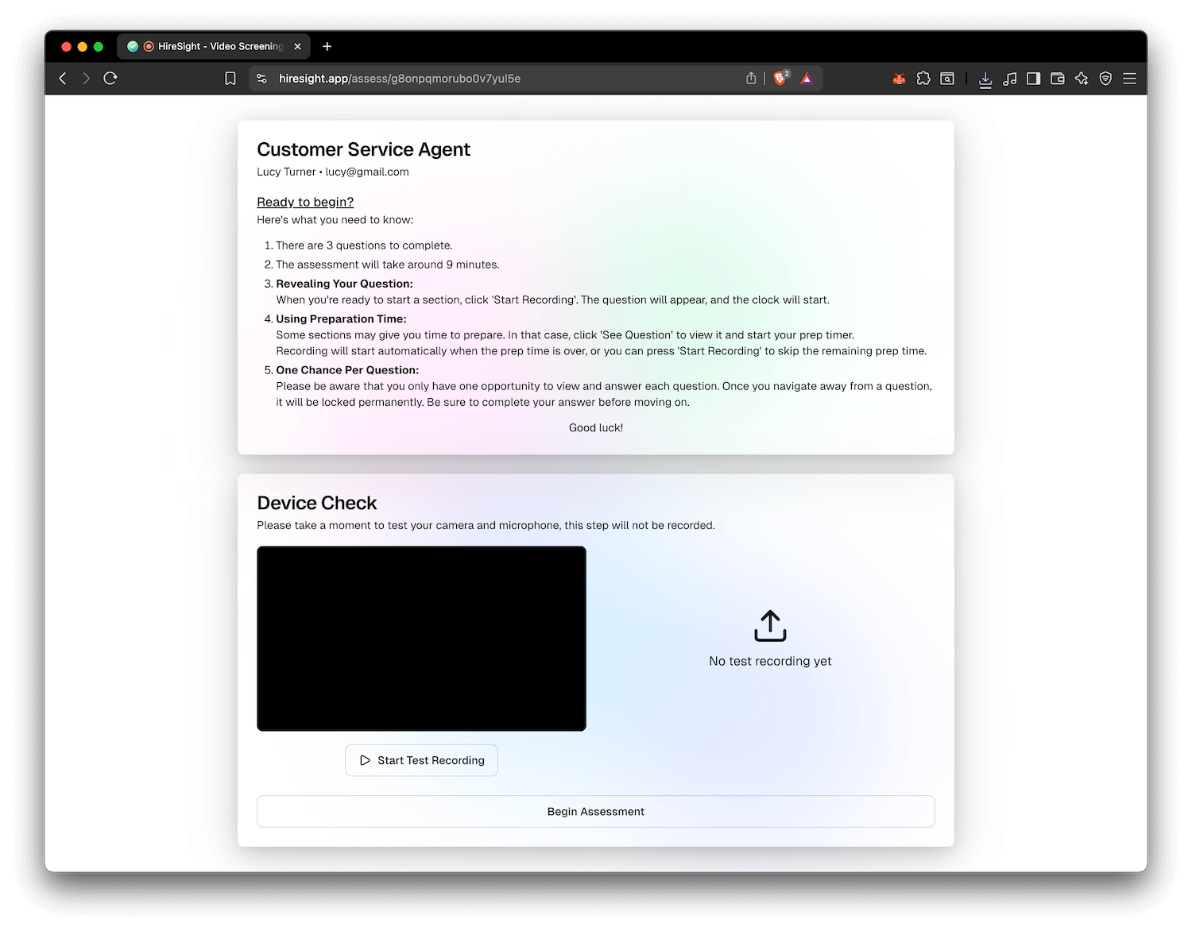Bookmark this page with the bookmark icon
Screen dimensions: 1192x931
(230, 79)
